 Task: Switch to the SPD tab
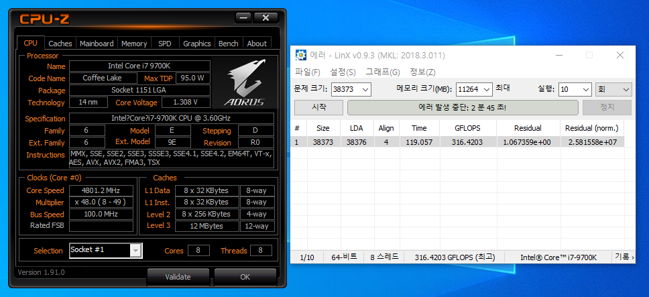click(164, 44)
